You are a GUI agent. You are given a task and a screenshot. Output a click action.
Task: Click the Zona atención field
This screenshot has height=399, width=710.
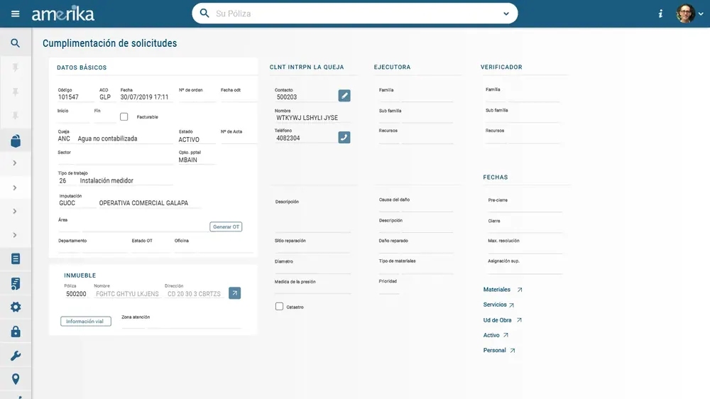(181, 323)
